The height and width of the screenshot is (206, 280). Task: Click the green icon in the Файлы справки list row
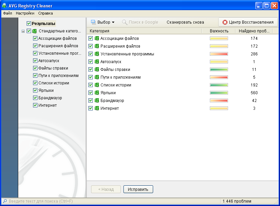96,69
